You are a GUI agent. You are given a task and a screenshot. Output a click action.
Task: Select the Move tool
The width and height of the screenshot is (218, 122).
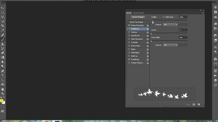(x=2, y=8)
